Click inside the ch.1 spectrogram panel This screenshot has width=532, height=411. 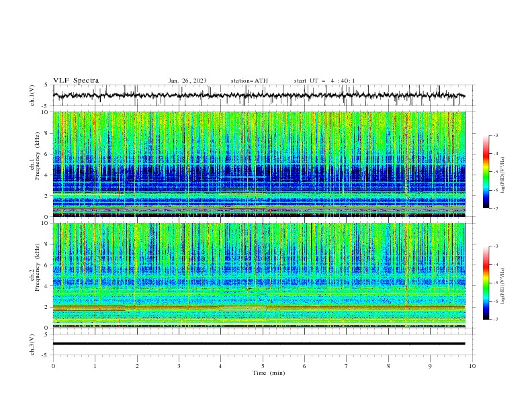(259, 164)
